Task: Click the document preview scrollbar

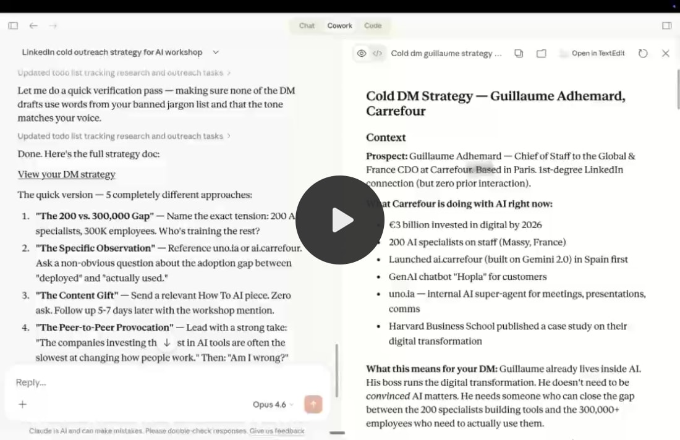Action: pos(678,89)
